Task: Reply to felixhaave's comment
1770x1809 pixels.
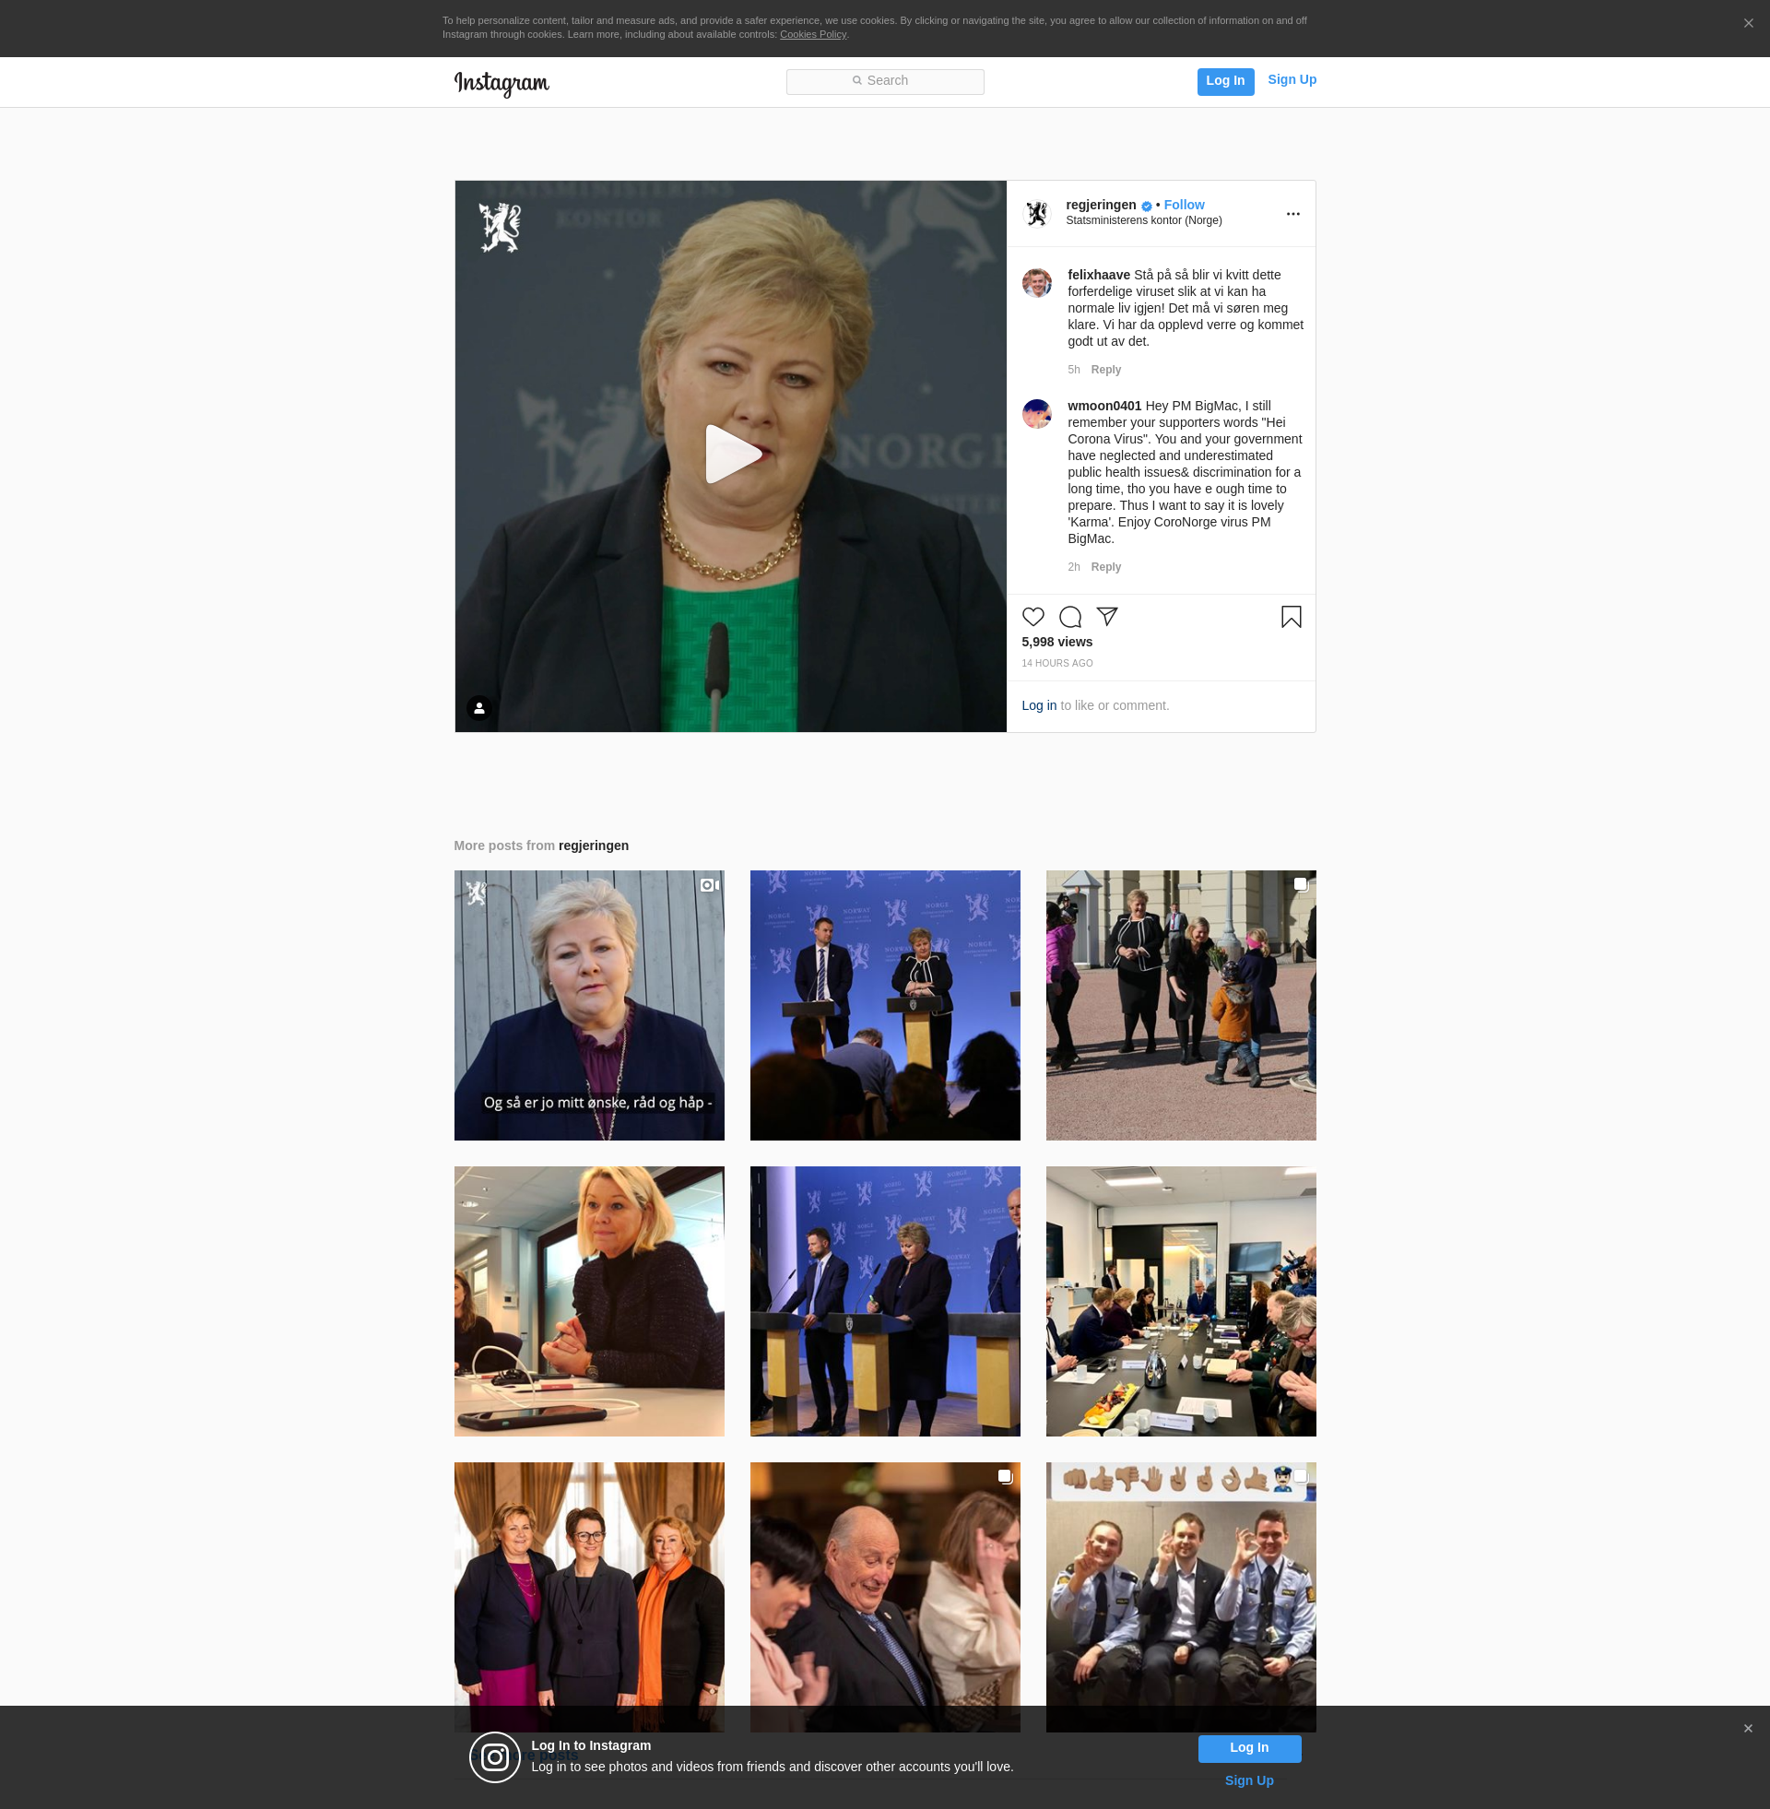Action: 1105,370
